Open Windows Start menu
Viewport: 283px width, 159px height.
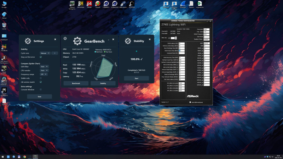tap(2, 157)
